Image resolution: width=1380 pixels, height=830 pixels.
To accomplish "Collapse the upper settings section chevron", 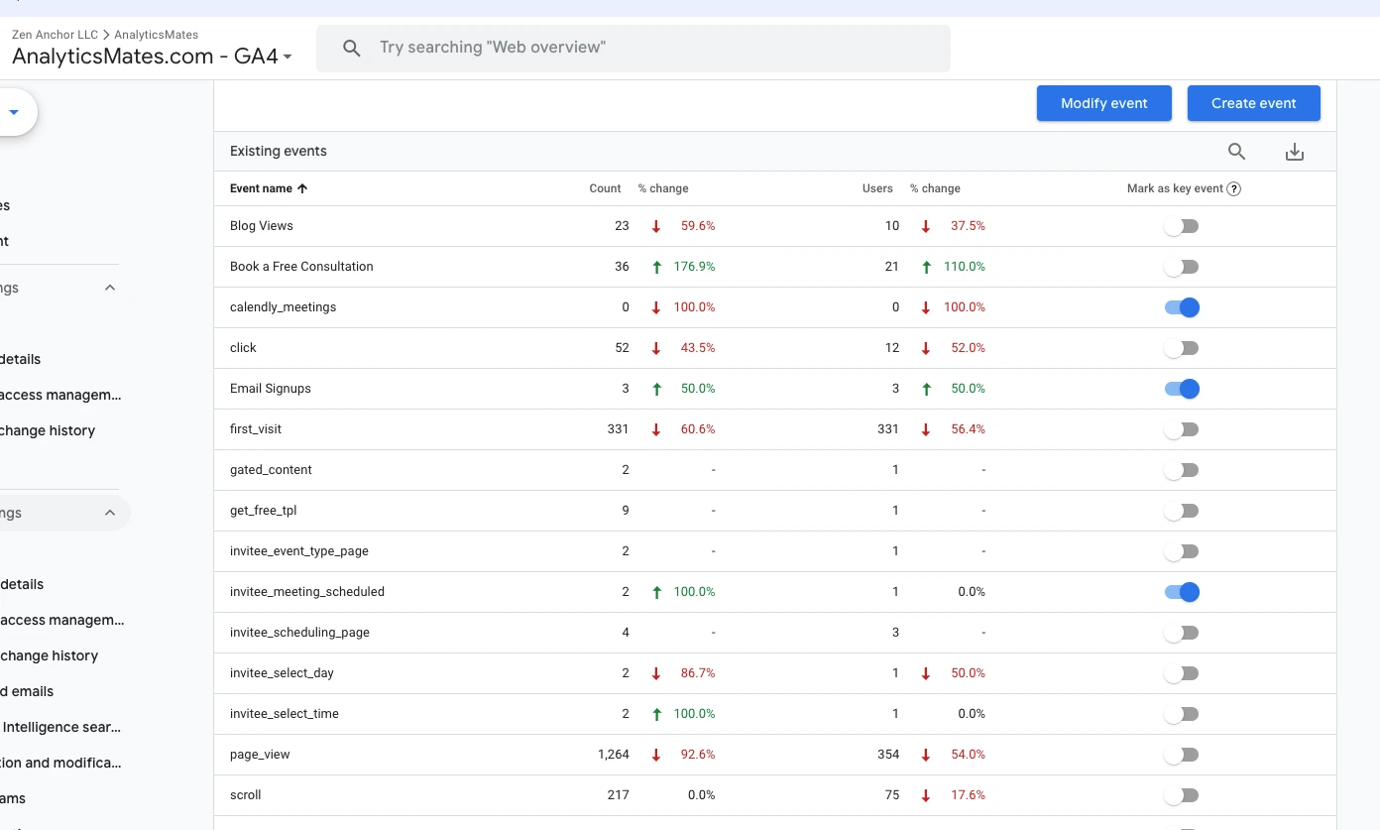I will tap(109, 288).
